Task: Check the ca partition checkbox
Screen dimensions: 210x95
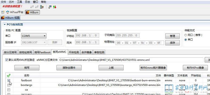Action: [x=9, y=90]
